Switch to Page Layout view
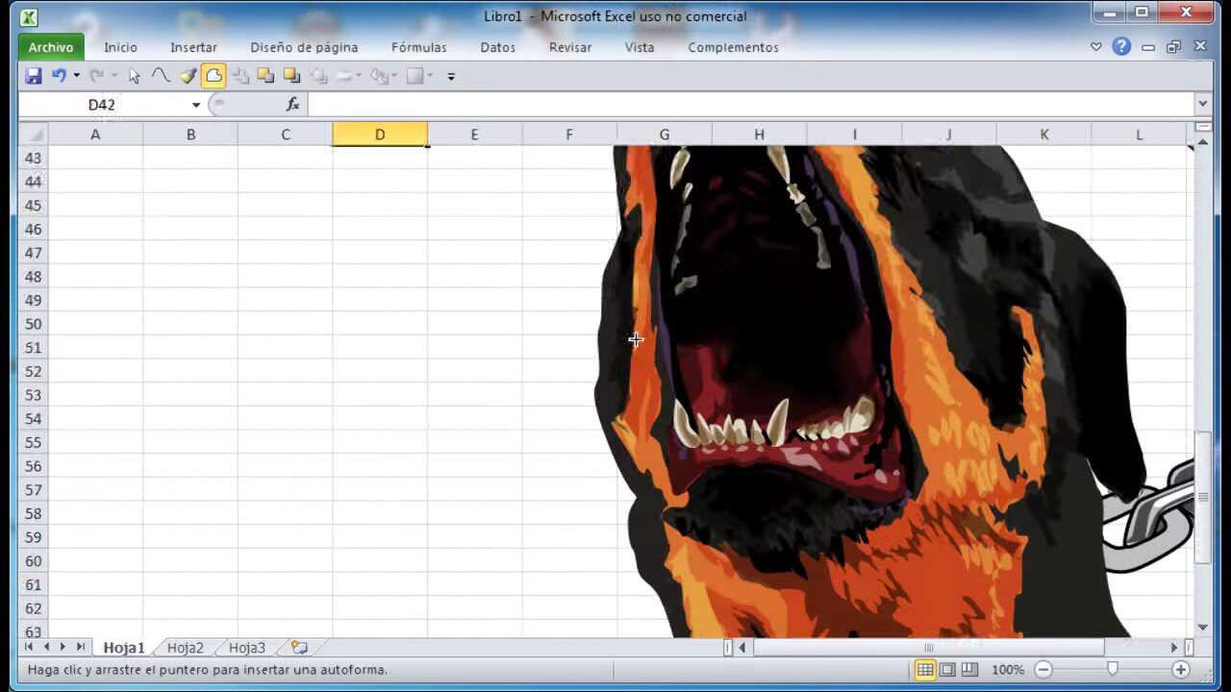This screenshot has height=692, width=1231. pos(947,670)
